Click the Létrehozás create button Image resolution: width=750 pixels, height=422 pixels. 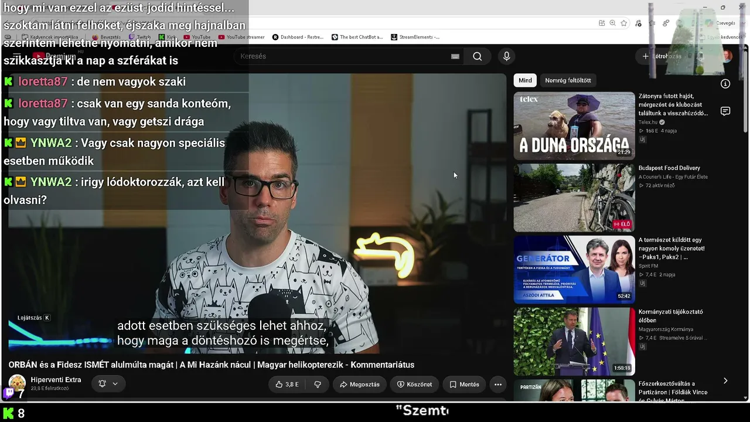662,56
